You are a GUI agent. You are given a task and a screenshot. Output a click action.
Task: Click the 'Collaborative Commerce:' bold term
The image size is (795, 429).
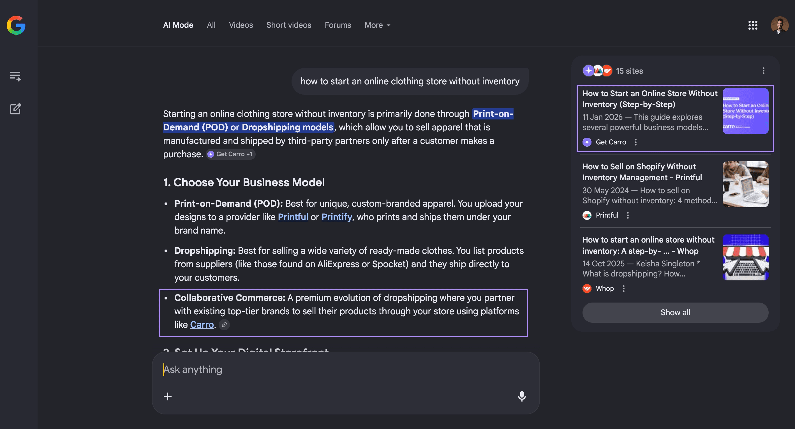point(230,298)
